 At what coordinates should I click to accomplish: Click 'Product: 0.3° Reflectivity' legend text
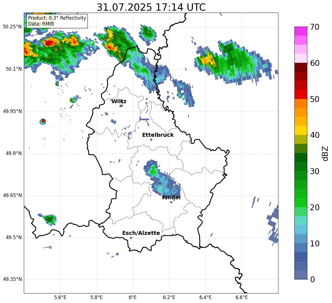pyautogui.click(x=57, y=18)
